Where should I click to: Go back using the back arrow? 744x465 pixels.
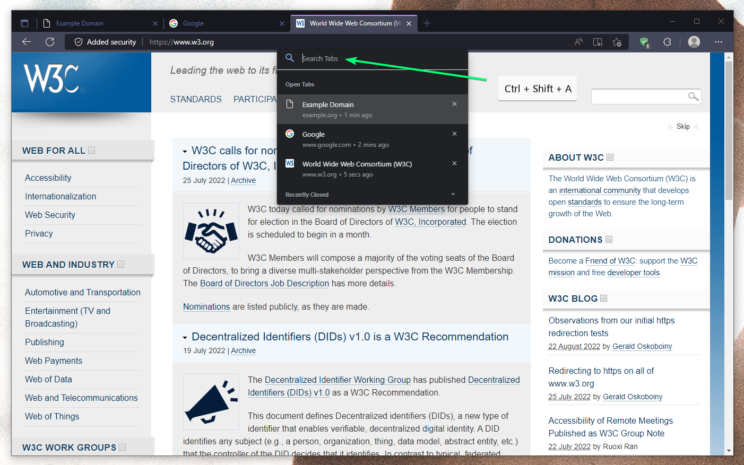pos(27,42)
